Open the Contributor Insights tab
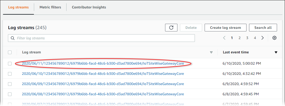 pyautogui.click(x=89, y=7)
